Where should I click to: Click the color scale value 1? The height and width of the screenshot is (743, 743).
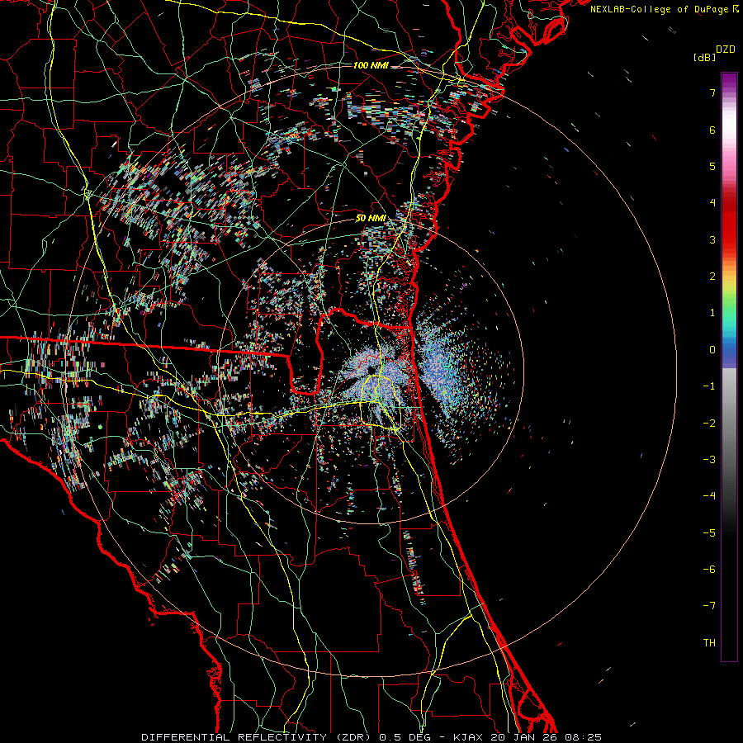coord(712,313)
